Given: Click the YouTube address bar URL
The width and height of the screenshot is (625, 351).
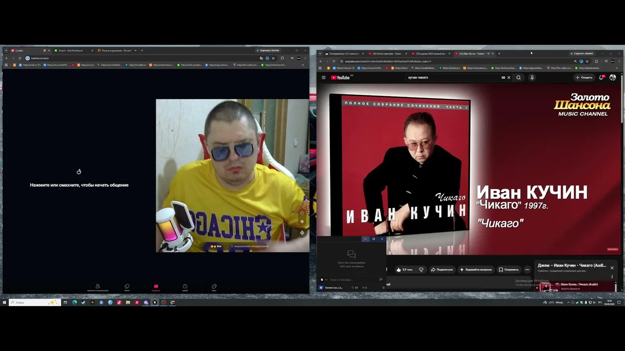Looking at the screenshot, I should (388, 61).
